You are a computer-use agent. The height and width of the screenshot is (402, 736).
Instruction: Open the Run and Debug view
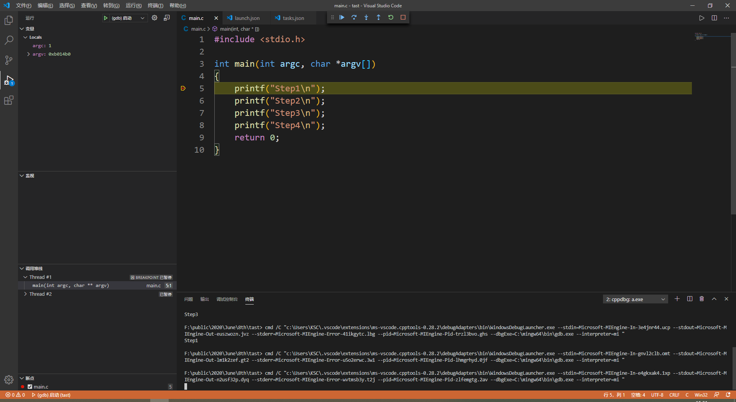click(x=8, y=80)
